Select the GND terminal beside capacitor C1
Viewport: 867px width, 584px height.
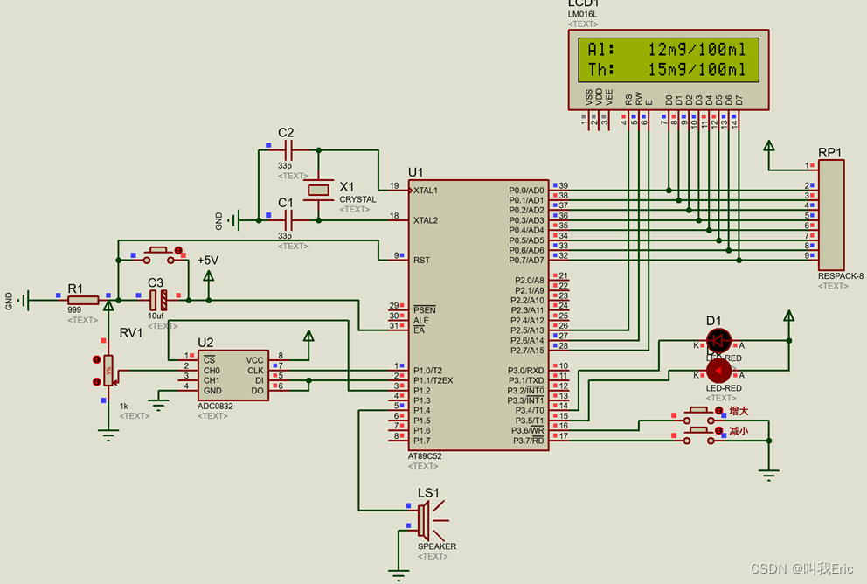pos(234,220)
